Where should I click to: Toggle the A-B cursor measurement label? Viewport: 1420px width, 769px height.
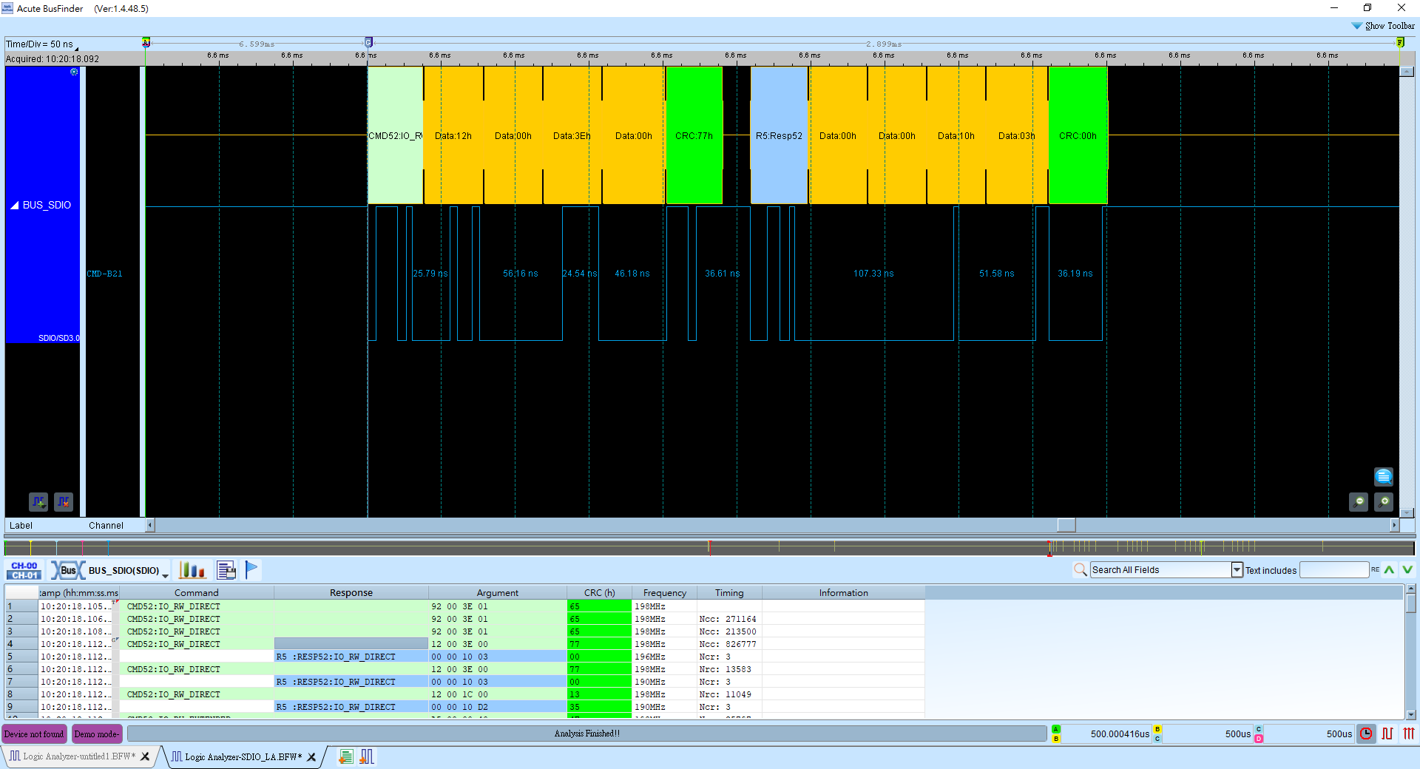point(1056,734)
